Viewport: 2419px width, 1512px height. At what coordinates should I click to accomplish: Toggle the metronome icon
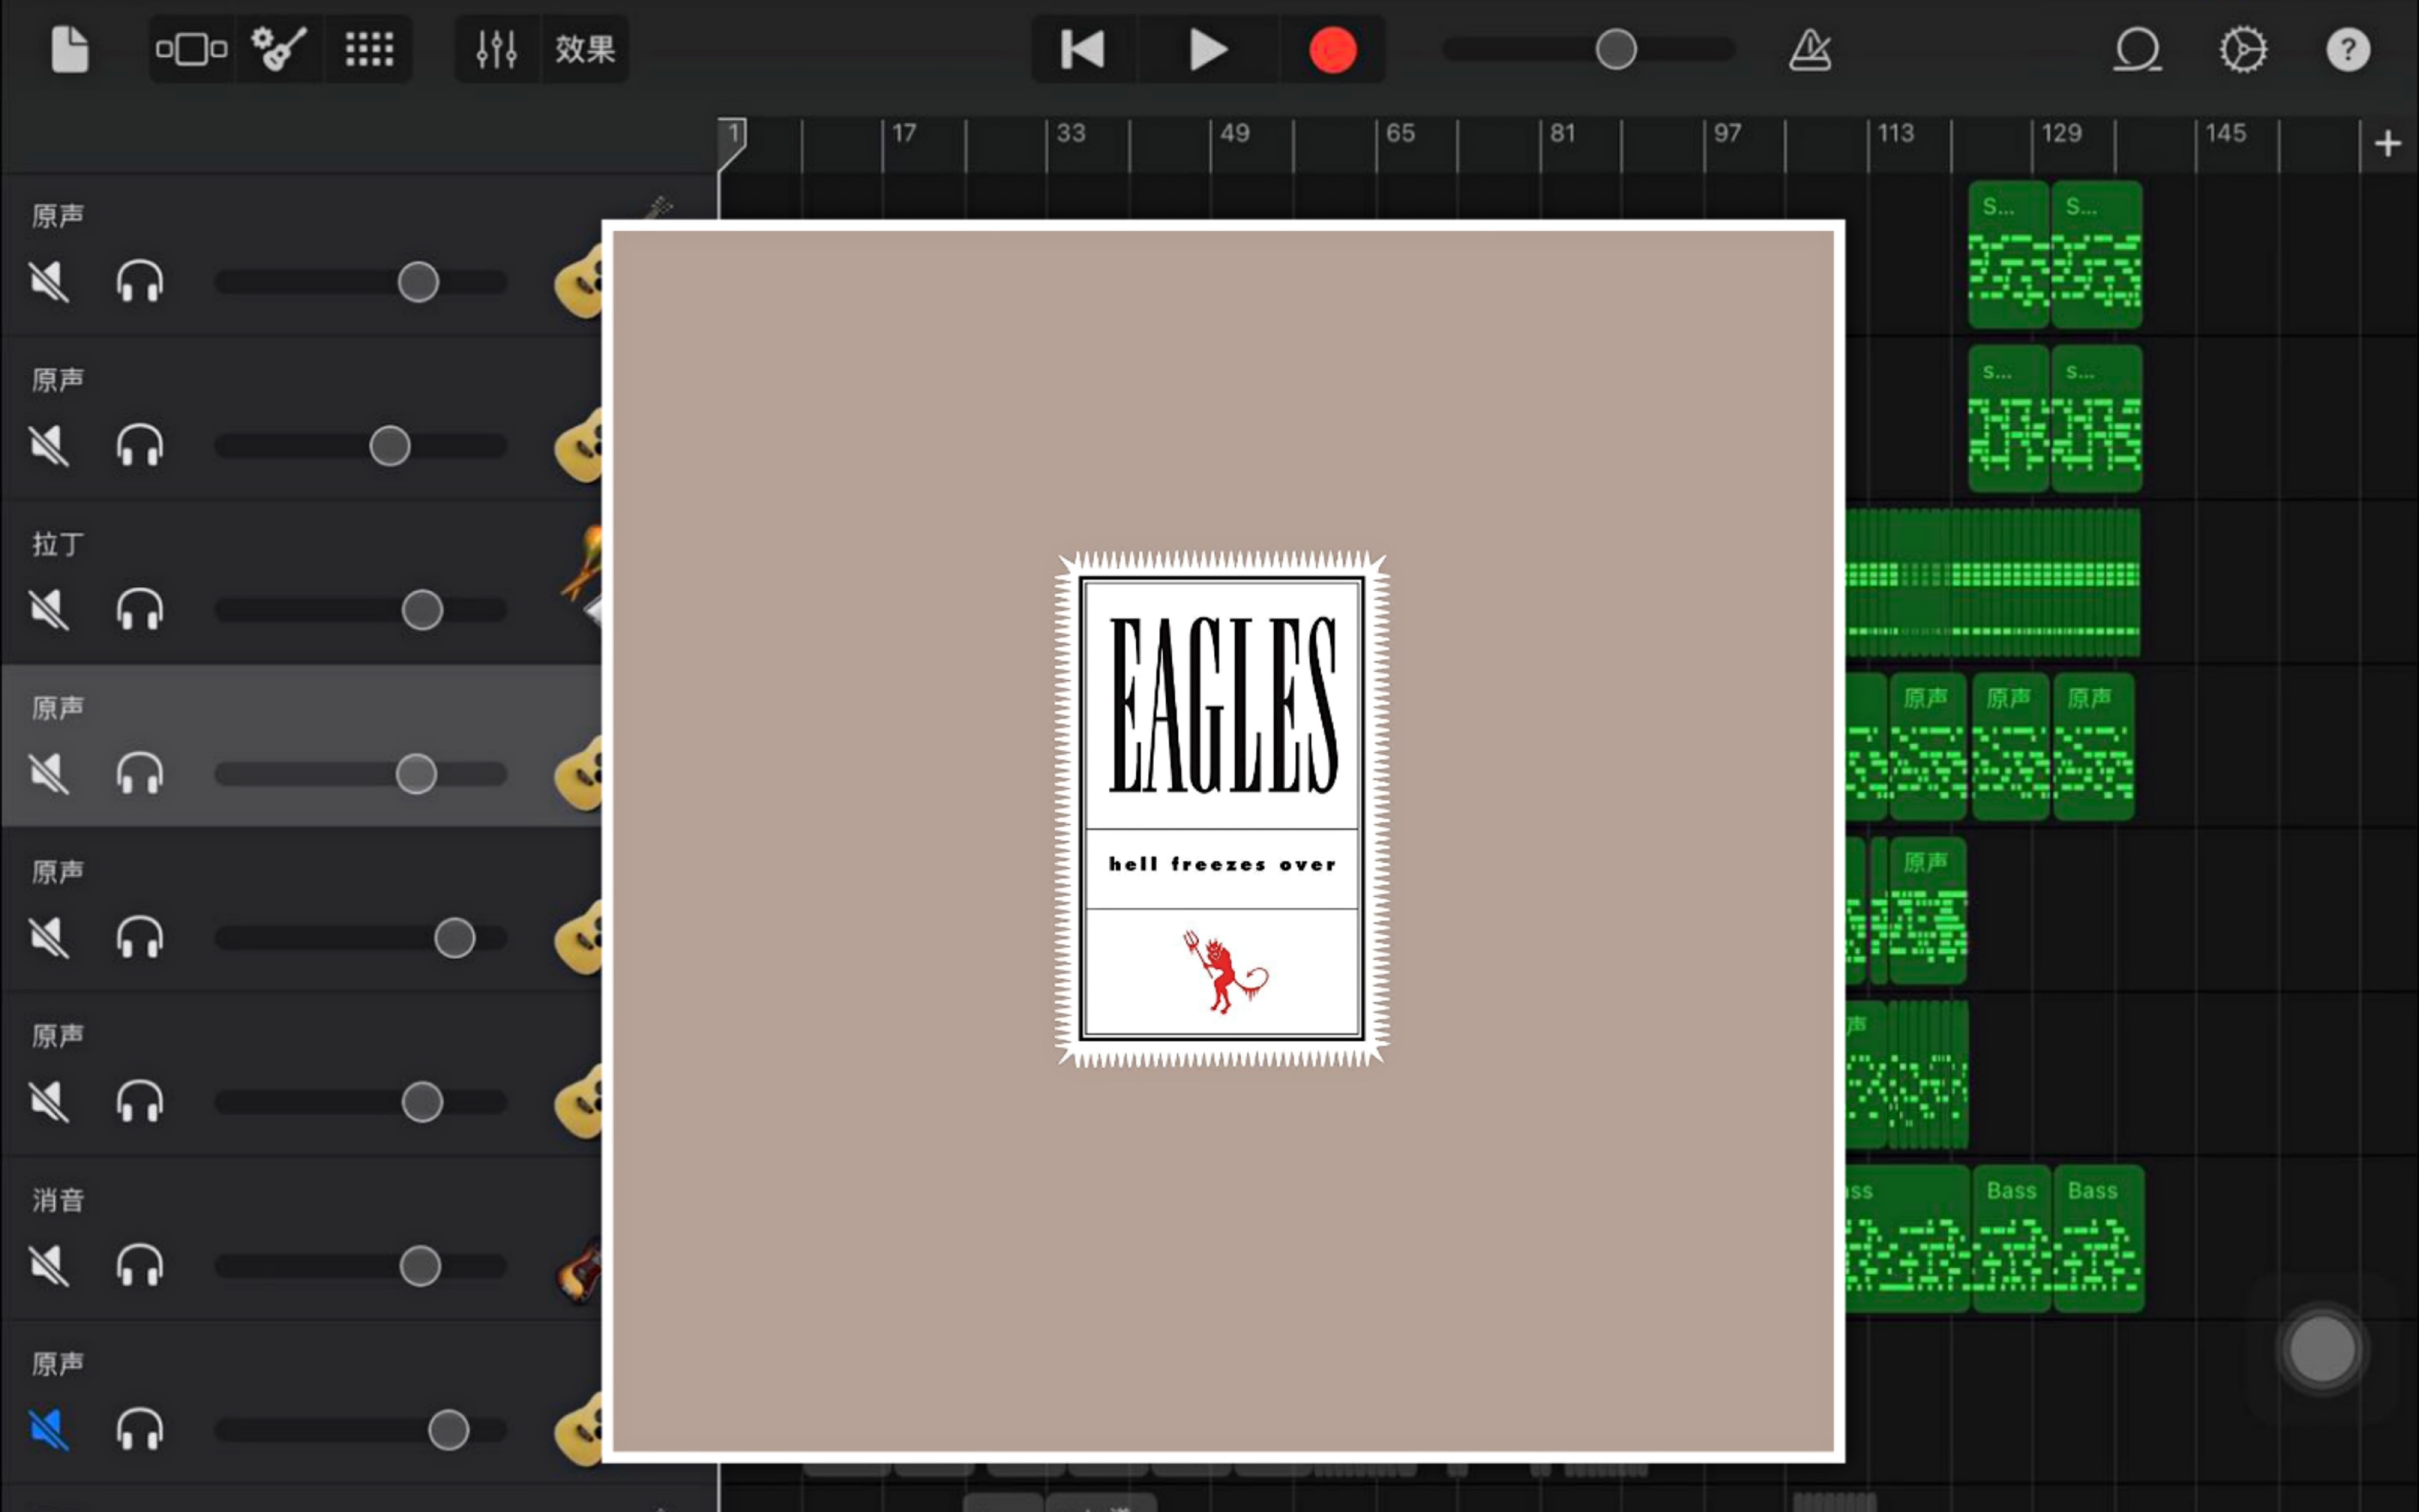coord(1810,49)
